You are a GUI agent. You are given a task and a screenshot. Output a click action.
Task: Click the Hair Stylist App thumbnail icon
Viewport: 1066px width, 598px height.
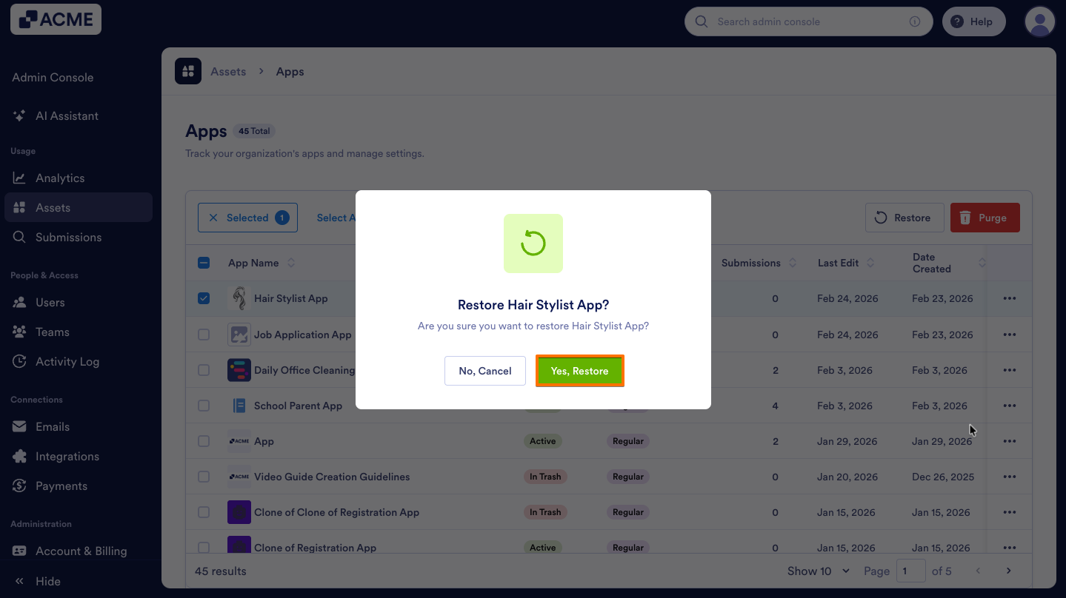click(239, 298)
